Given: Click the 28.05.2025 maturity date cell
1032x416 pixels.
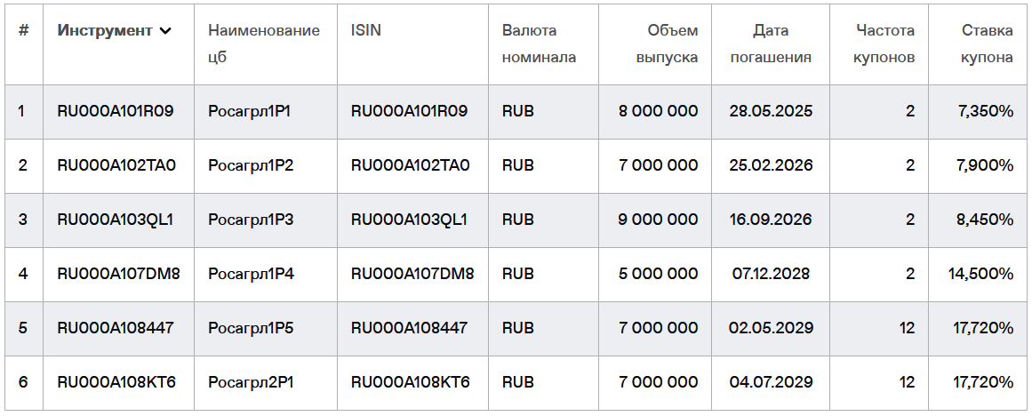Looking at the screenshot, I should click(771, 111).
